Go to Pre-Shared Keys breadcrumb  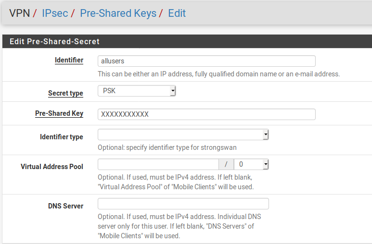pyautogui.click(x=118, y=13)
